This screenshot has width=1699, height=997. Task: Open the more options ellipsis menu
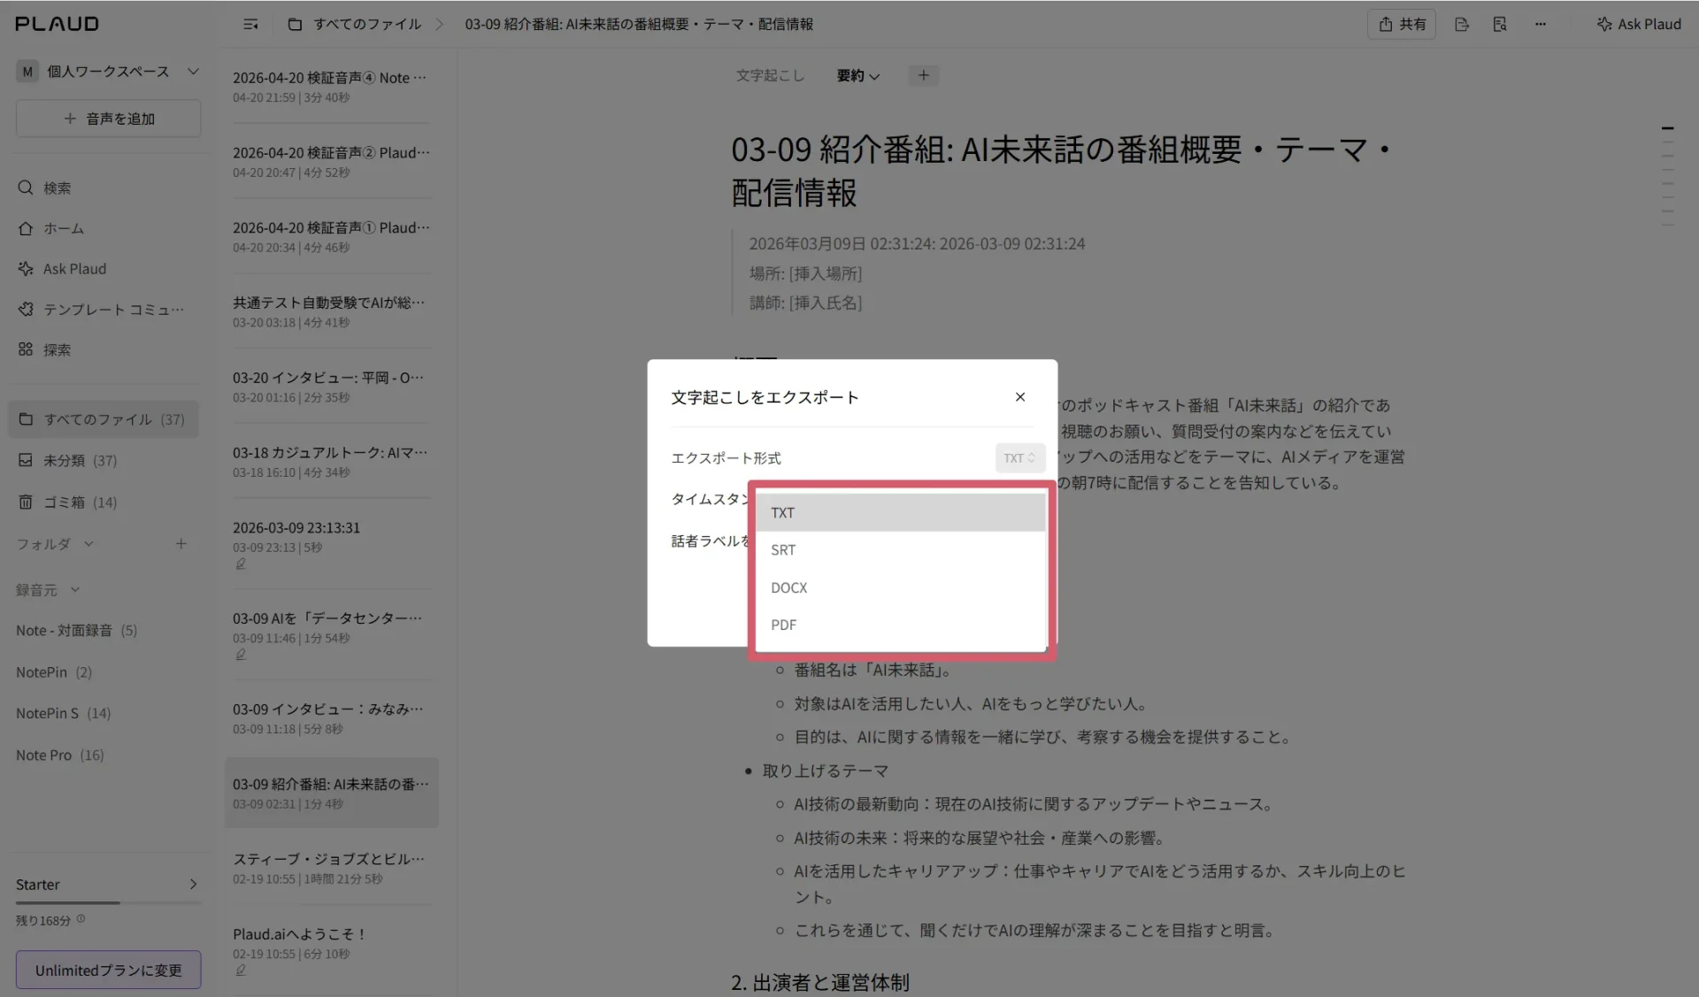(x=1541, y=25)
